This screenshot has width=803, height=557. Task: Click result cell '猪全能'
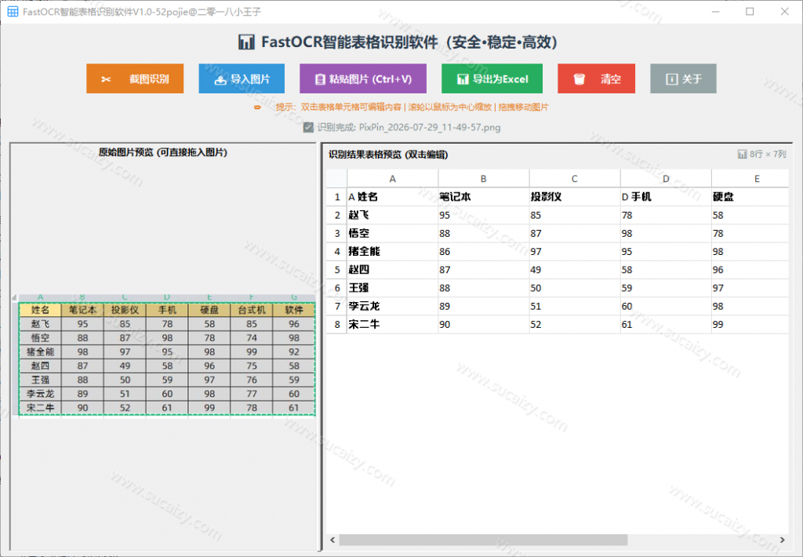pos(392,252)
